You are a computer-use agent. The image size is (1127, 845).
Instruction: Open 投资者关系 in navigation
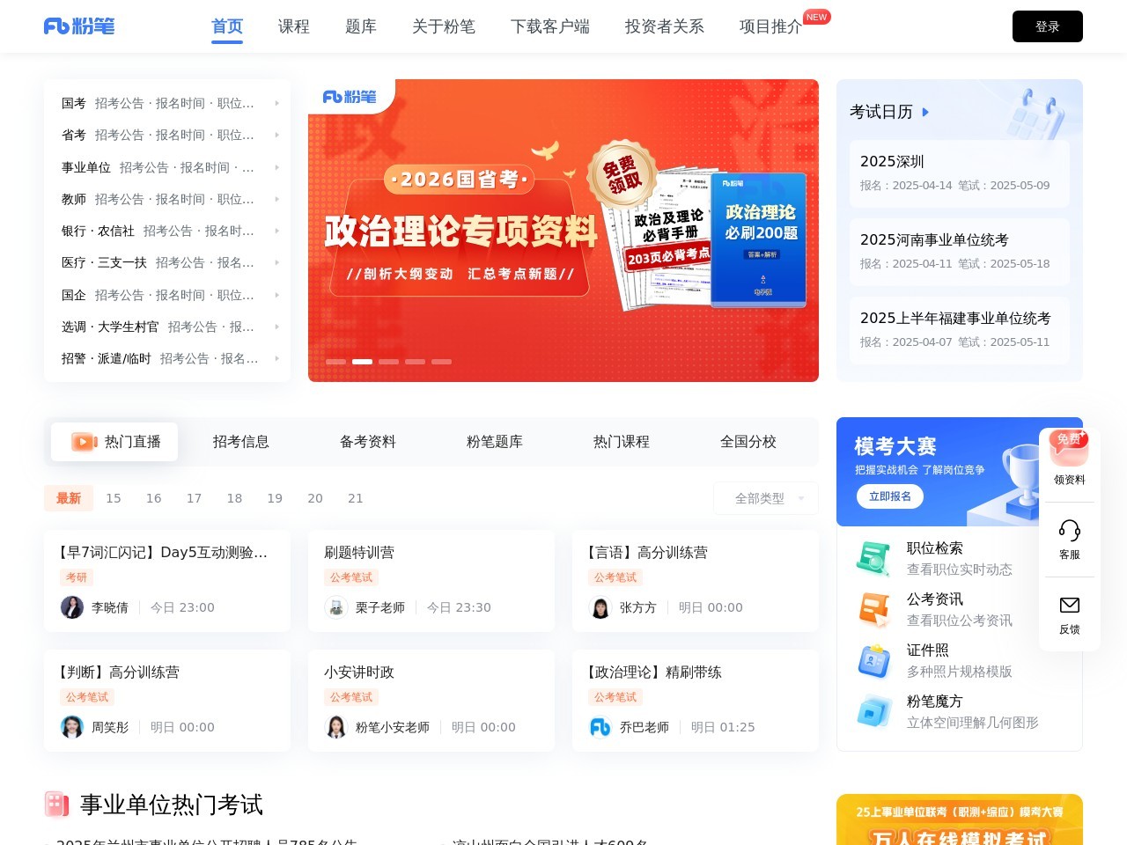pyautogui.click(x=665, y=26)
